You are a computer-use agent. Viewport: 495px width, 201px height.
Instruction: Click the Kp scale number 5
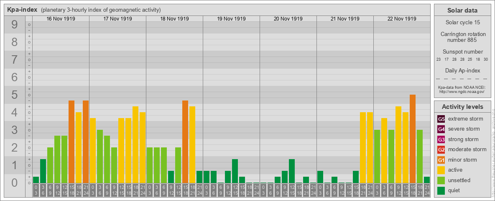click(x=15, y=95)
